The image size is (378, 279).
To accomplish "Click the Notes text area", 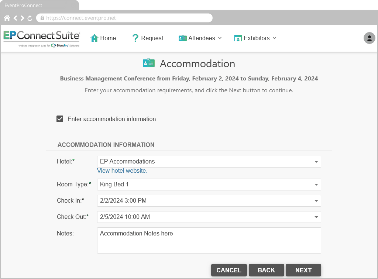I will coord(209,241).
